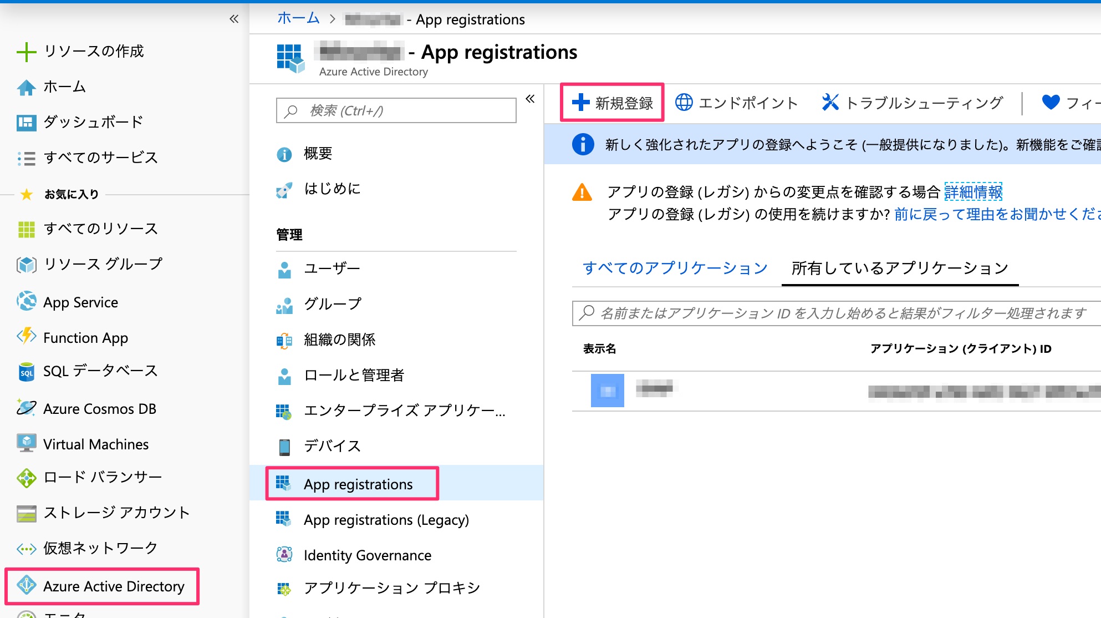Open Azure Cosmos DB service

[99, 409]
